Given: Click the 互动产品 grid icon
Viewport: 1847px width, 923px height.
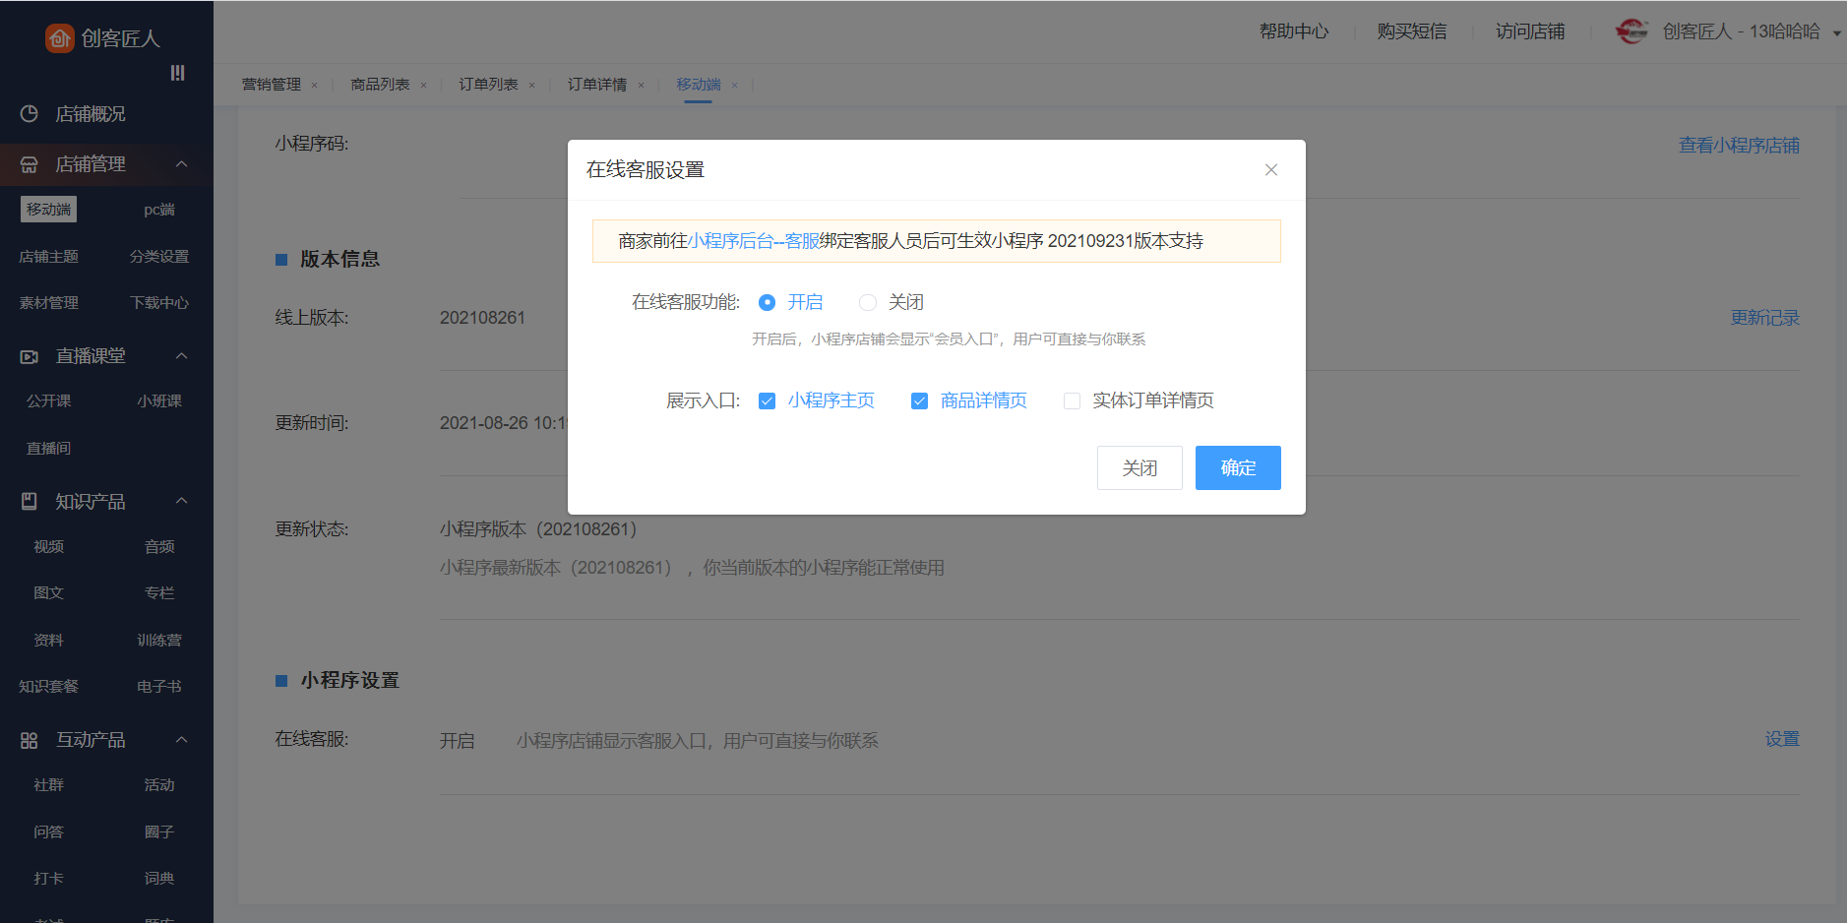Looking at the screenshot, I should click(x=30, y=740).
